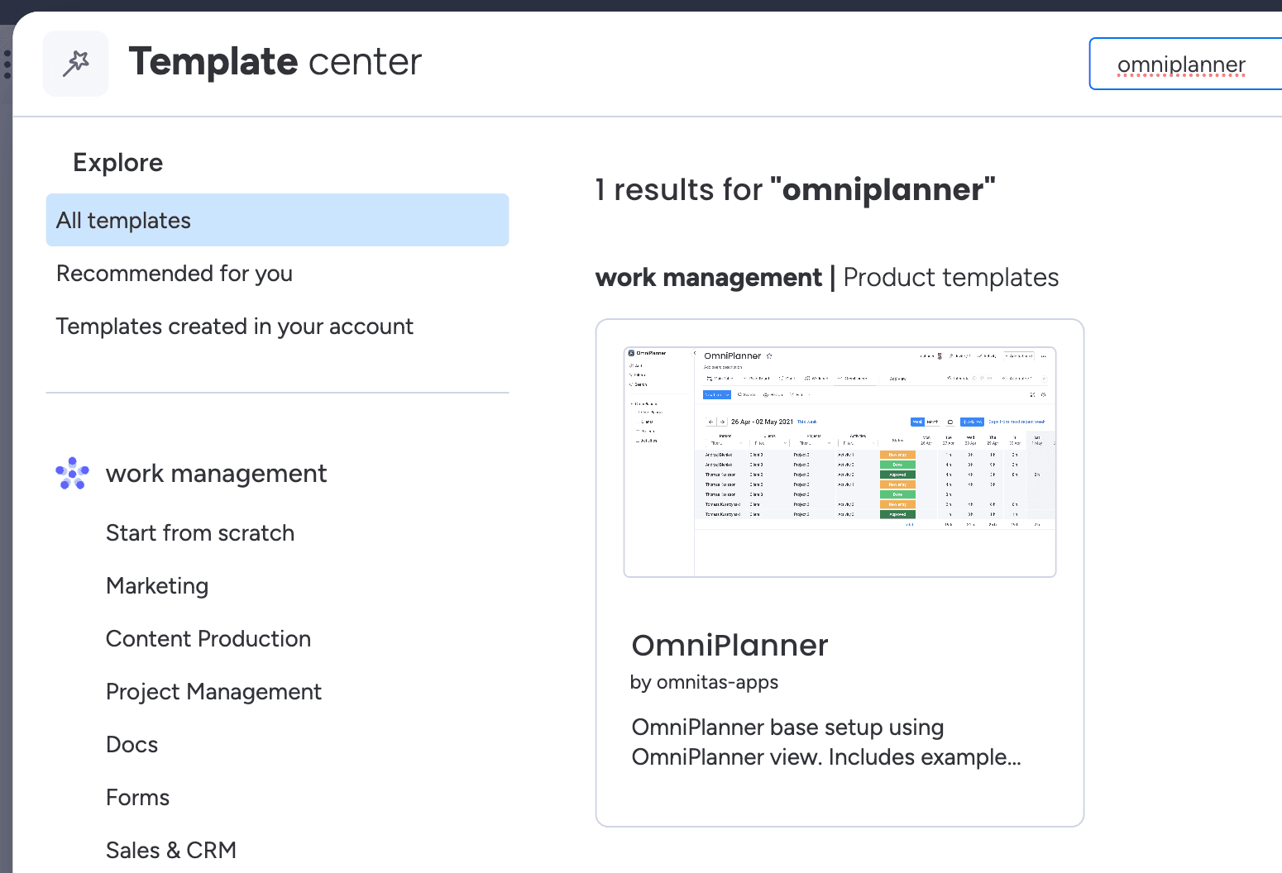Click the Explore heading
1282x873 pixels.
pos(118,163)
